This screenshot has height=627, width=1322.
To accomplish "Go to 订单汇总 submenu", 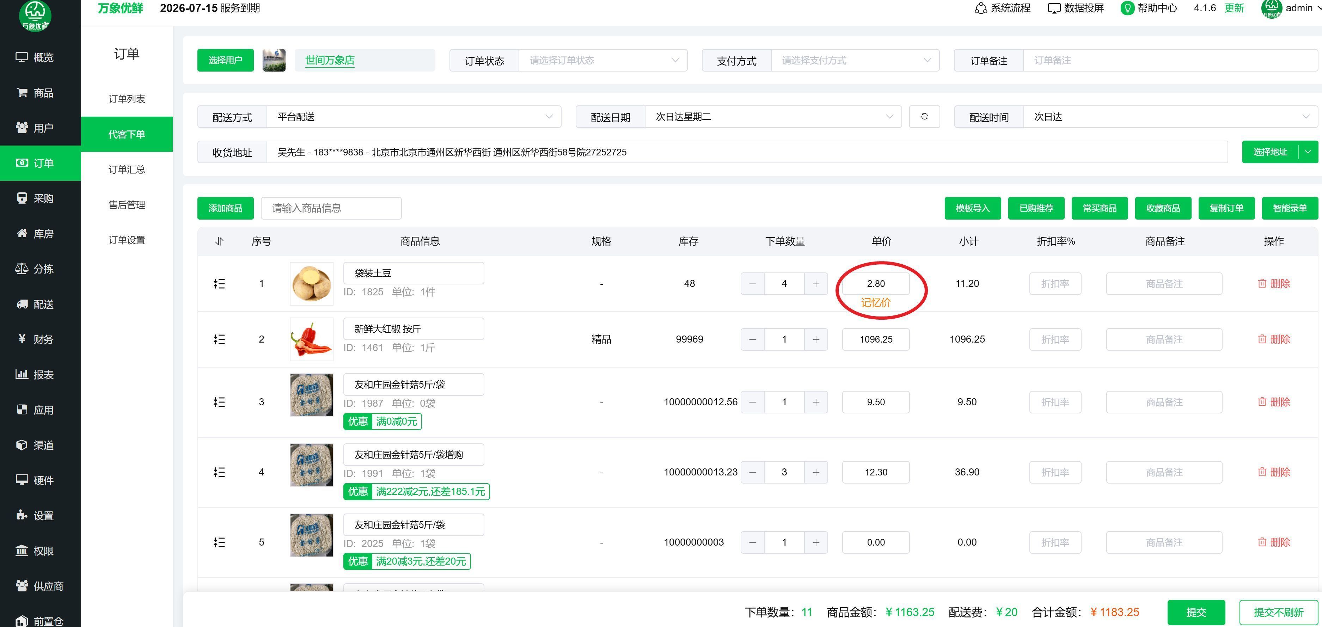I will [x=127, y=169].
